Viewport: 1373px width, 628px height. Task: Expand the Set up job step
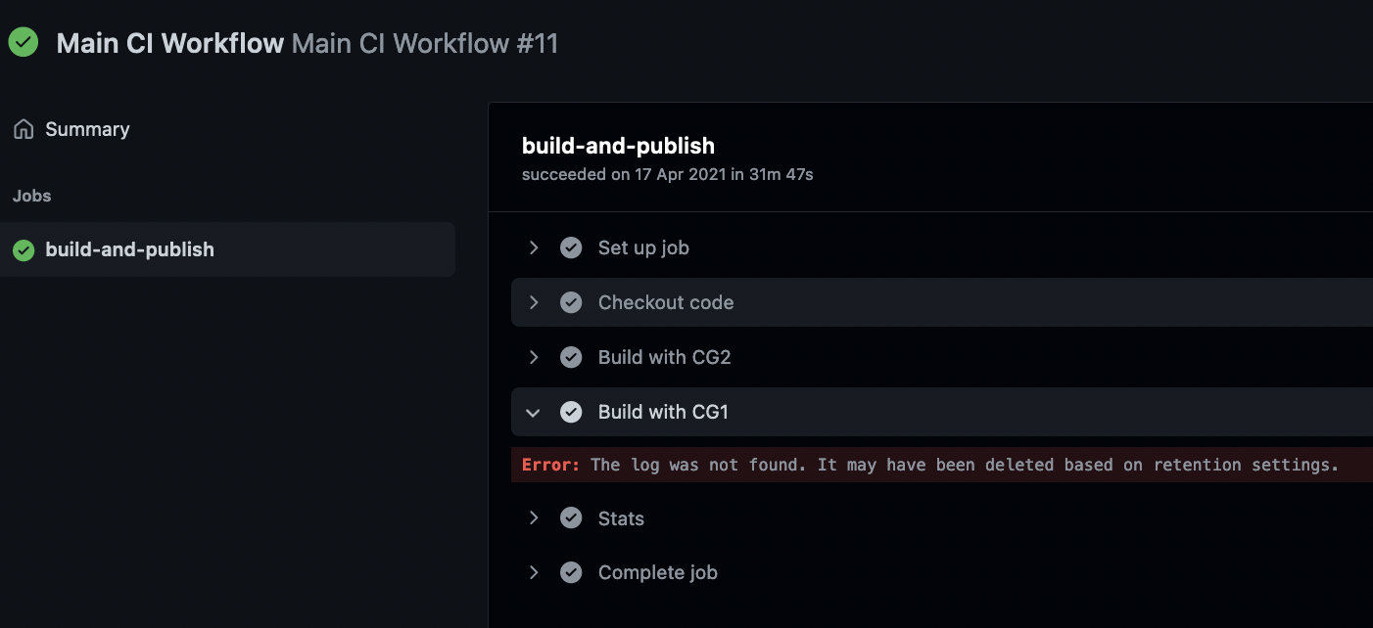click(x=534, y=247)
